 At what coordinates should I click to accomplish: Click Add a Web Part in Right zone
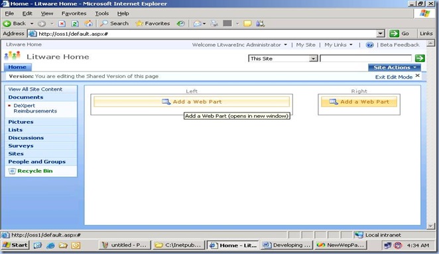pyautogui.click(x=359, y=102)
